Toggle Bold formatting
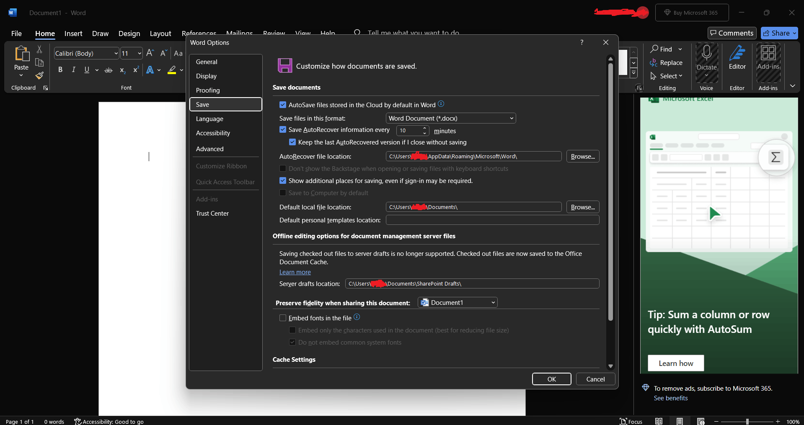The width and height of the screenshot is (804, 425). [60, 70]
